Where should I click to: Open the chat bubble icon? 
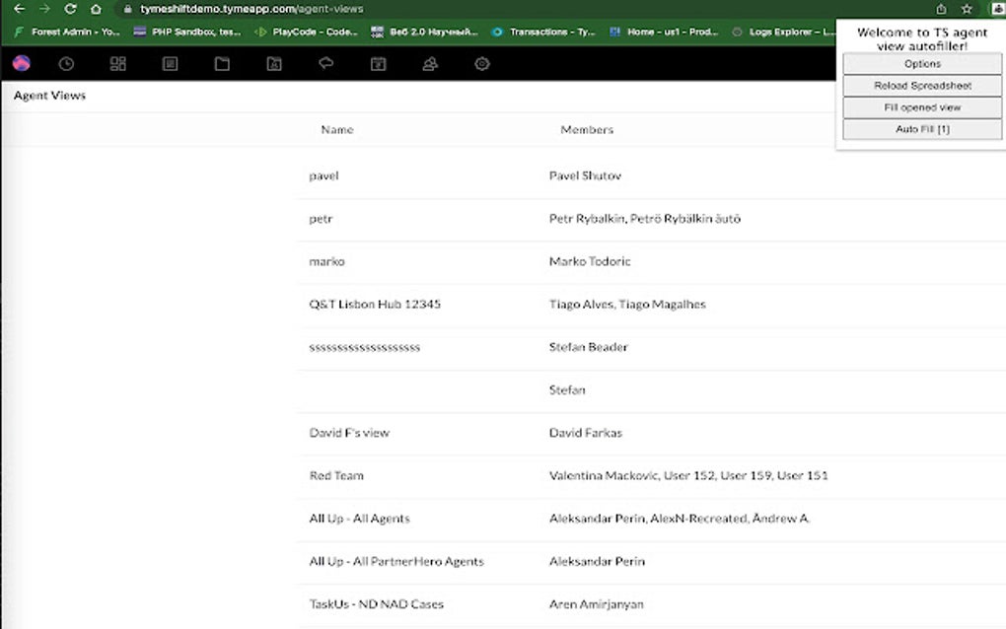pos(325,63)
